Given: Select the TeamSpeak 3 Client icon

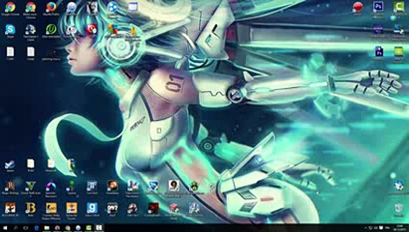Looking at the screenshot, I should 31,29.
